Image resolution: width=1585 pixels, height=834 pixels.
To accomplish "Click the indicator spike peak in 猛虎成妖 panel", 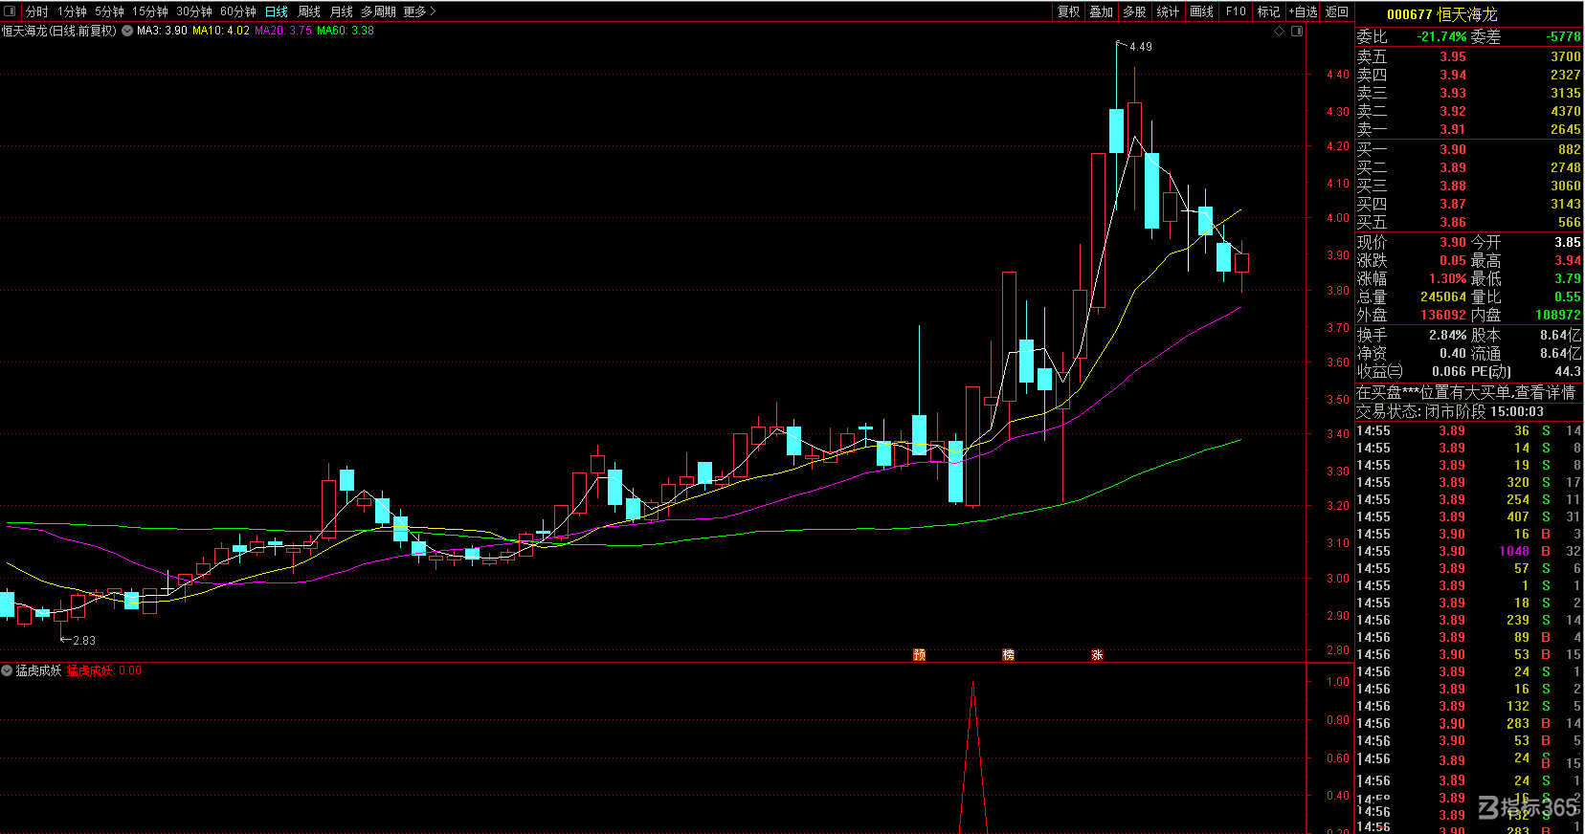I will point(972,683).
